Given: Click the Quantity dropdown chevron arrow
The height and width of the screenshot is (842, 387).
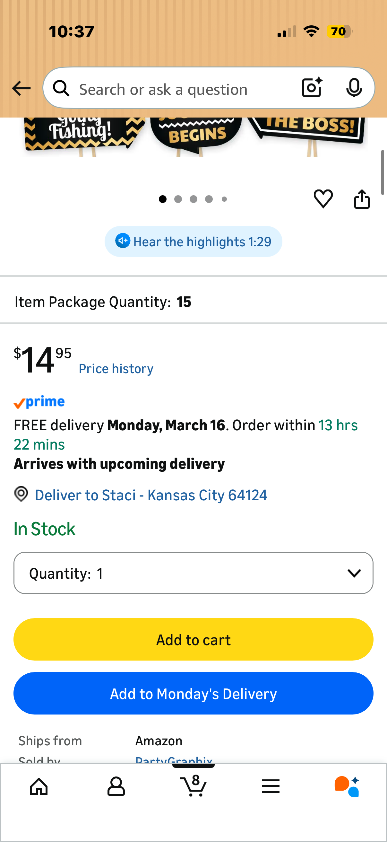Looking at the screenshot, I should (354, 573).
